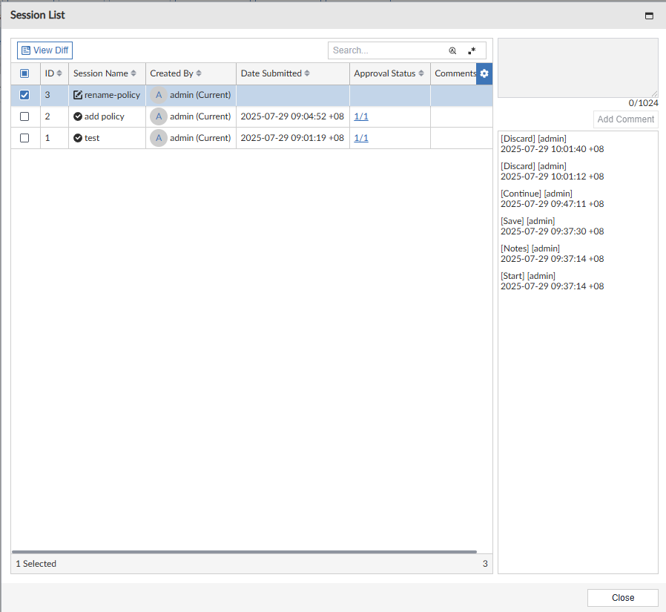Click the 0/1024 character counter
The width and height of the screenshot is (666, 612).
[x=643, y=103]
